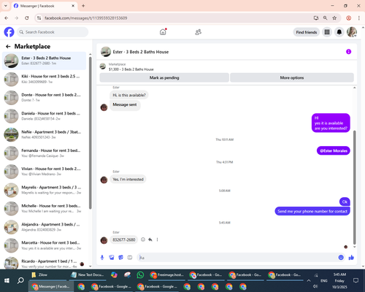The width and height of the screenshot is (365, 292).
Task: Click the address bar URL
Action: [85, 18]
